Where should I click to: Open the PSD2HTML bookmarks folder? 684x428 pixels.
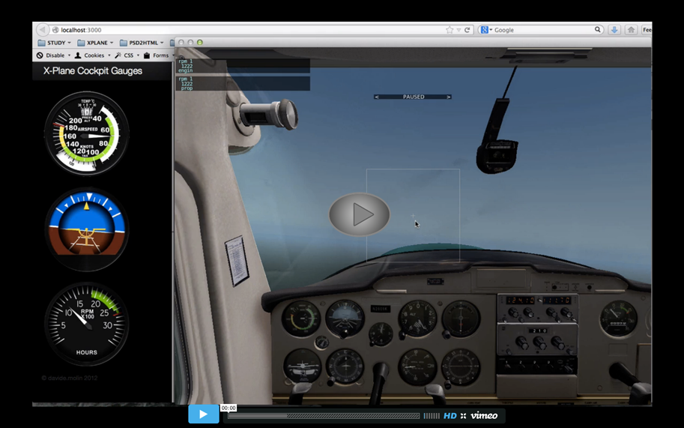point(142,43)
